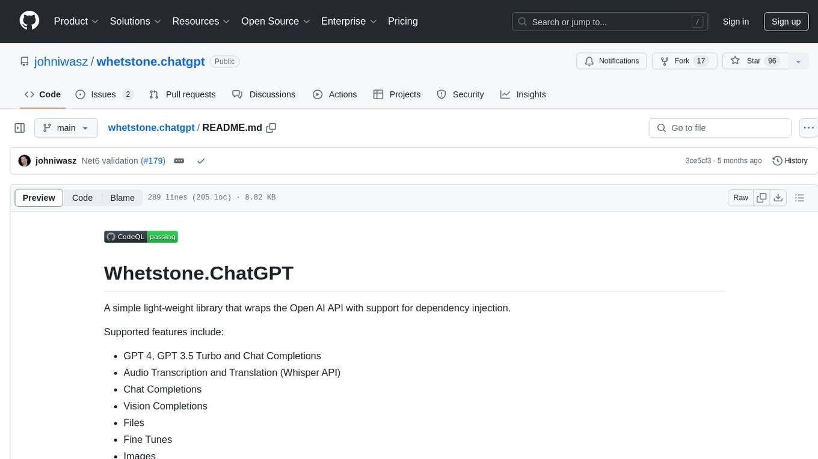Click 'Fine Tunes' list item
The height and width of the screenshot is (459, 818).
pos(148,440)
